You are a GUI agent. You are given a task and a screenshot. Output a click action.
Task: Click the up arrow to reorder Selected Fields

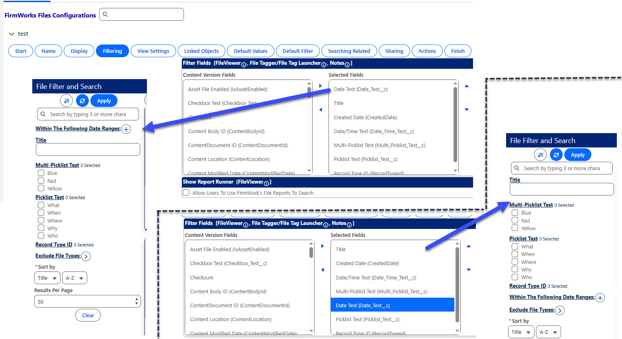pos(466,86)
